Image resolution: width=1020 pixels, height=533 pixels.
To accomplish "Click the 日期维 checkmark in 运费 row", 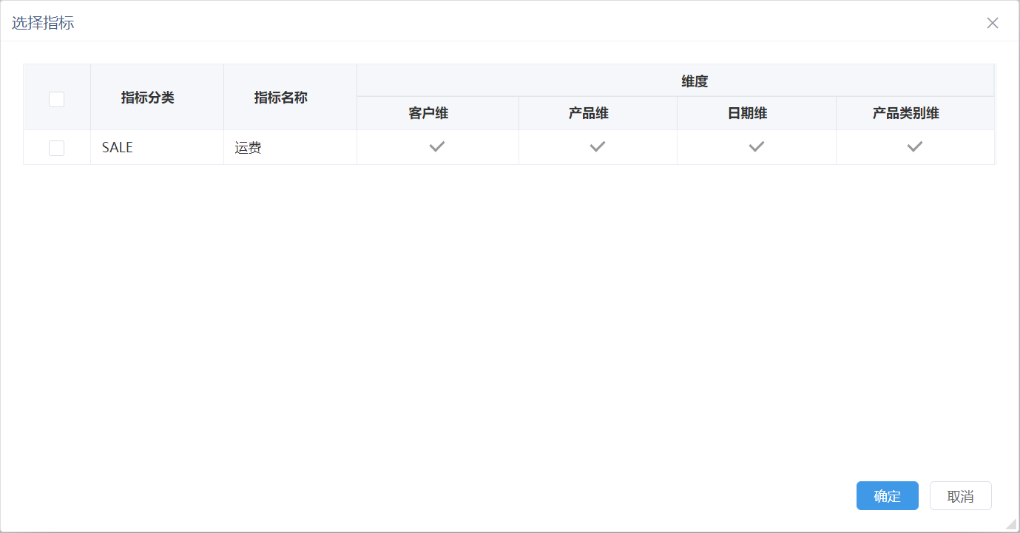I will coord(756,147).
